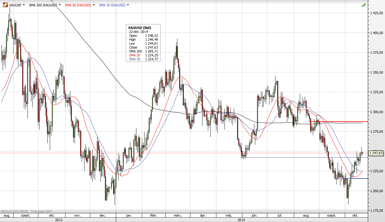Click the 2014 year label on time axis

(241, 220)
